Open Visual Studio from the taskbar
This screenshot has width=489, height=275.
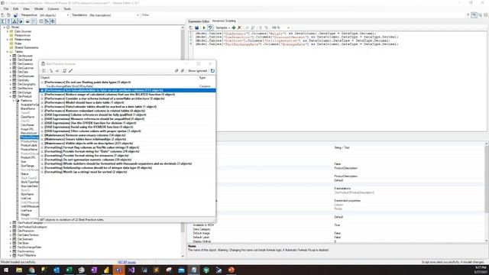coord(131,270)
